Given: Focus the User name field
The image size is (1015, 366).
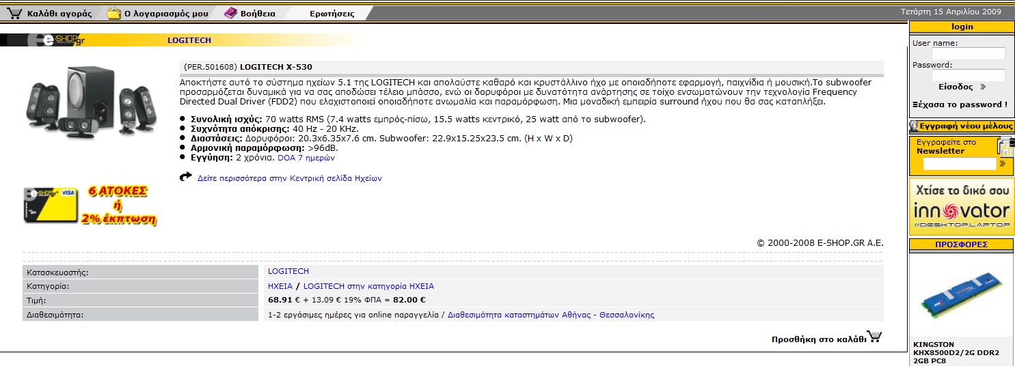Looking at the screenshot, I should [969, 53].
